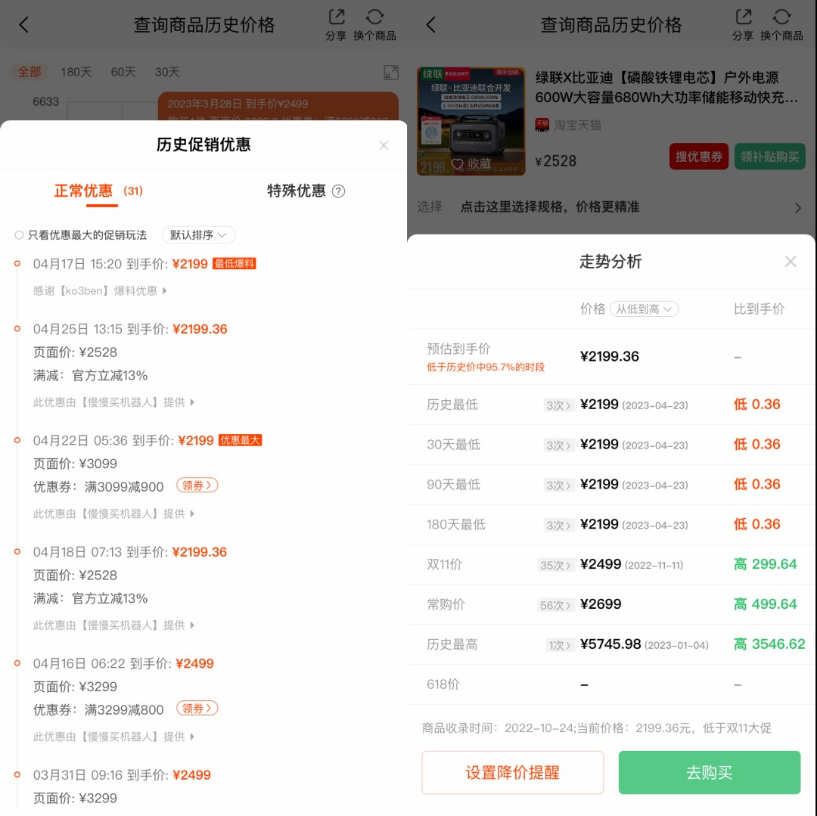817x816 pixels.
Task: Tap the green 去购买 button
Action: pyautogui.click(x=709, y=772)
